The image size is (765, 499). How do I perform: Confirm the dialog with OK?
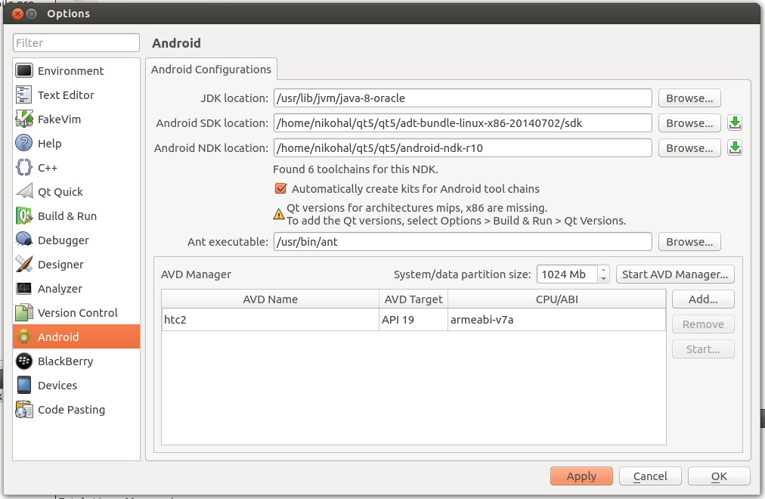719,476
